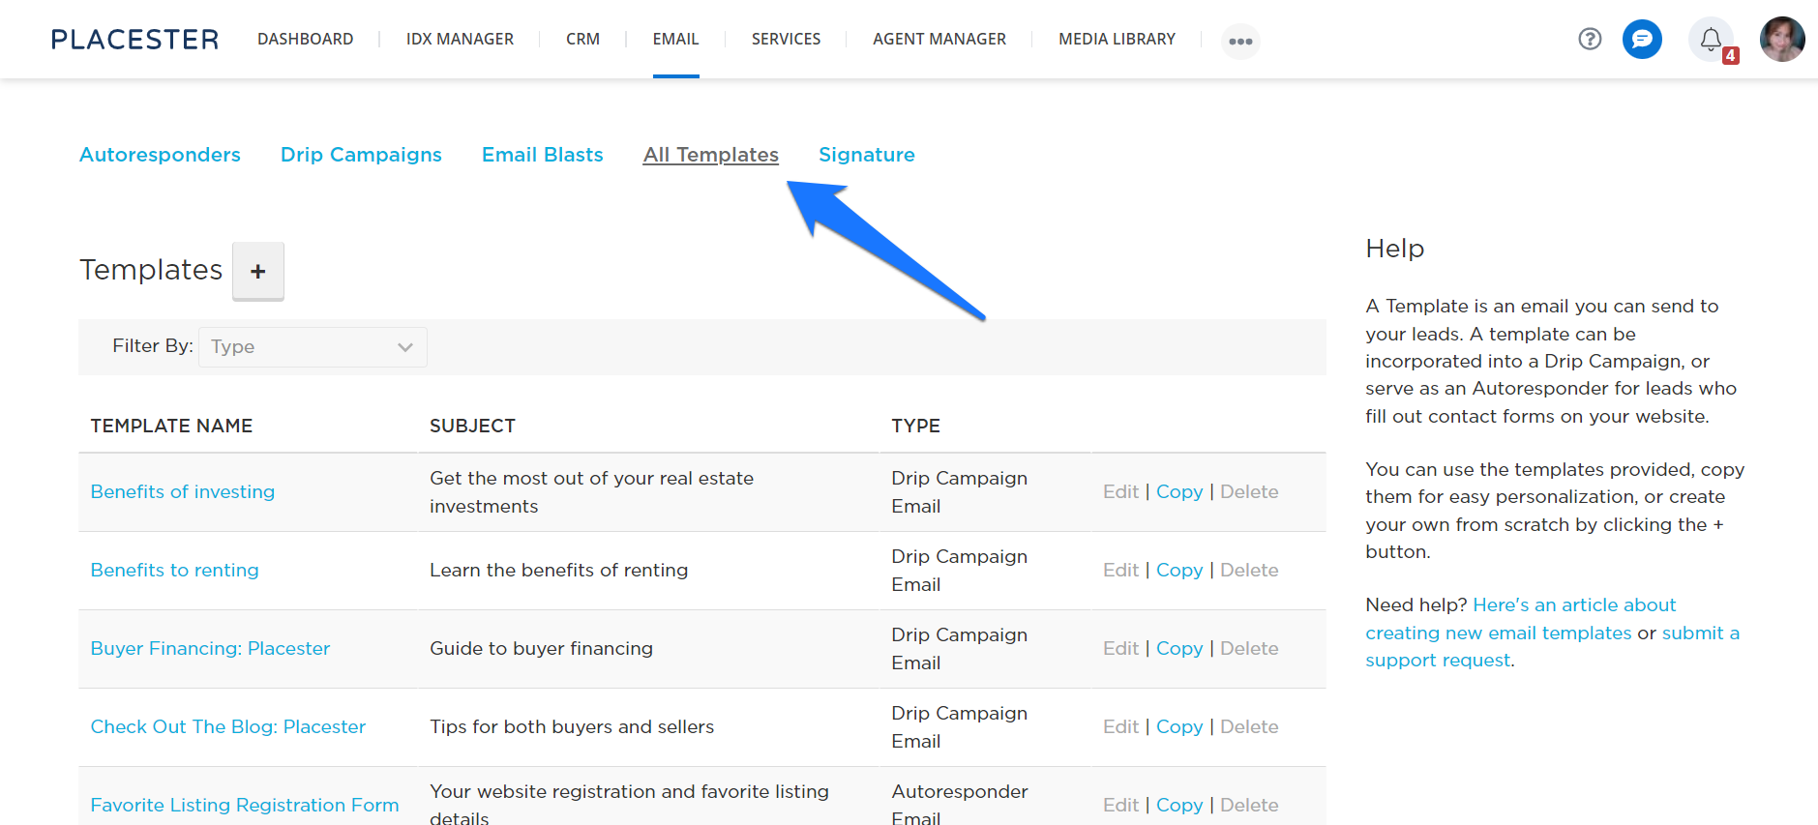This screenshot has width=1818, height=825.
Task: Select the Email navigation item
Action: (x=675, y=39)
